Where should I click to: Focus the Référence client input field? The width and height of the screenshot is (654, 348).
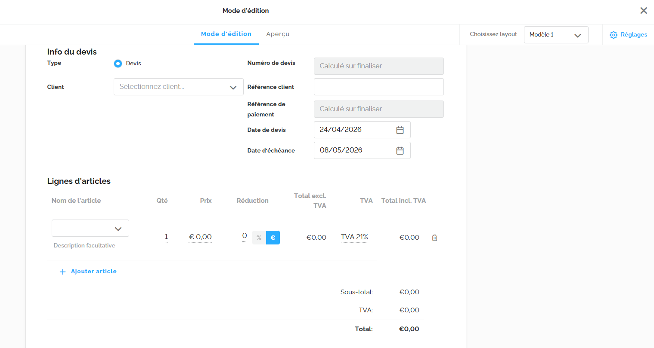[379, 87]
